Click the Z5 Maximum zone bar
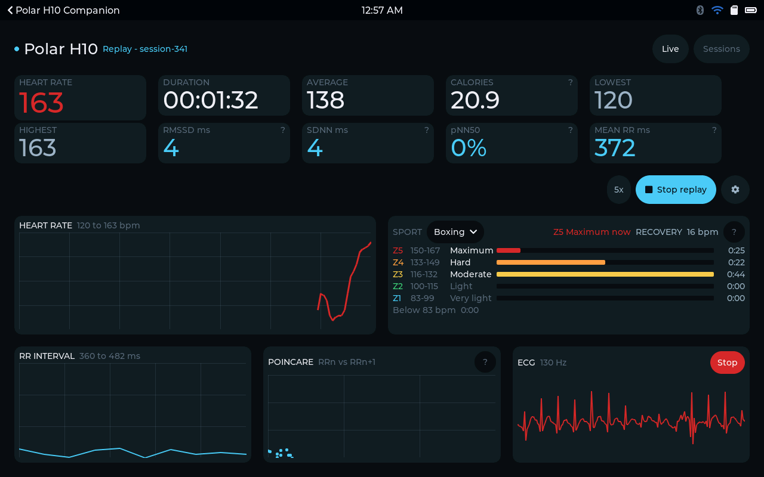Screen dimensions: 764x477 [605, 250]
